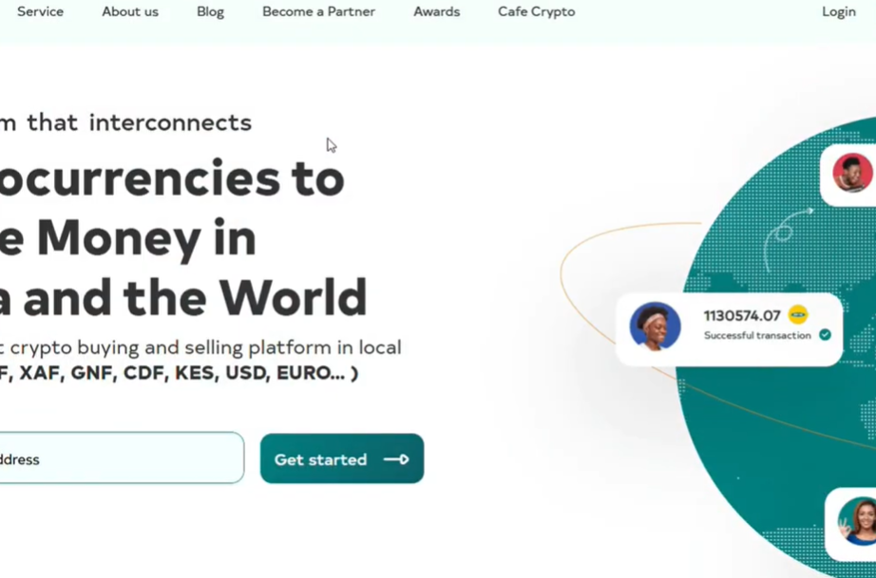Screen dimensions: 876x578
Task: Click the 1130574.07 transaction amount
Action: coord(741,315)
